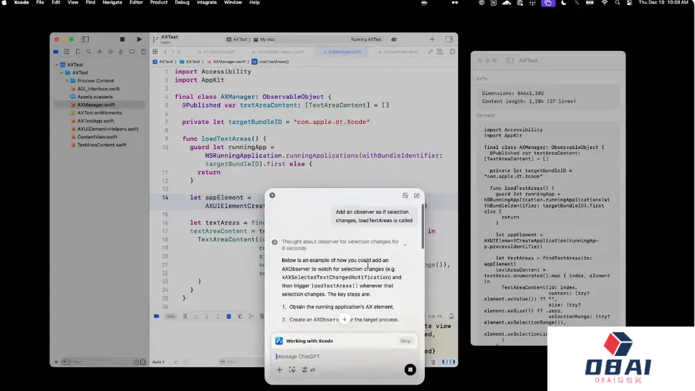Pause program execution in the debug bar
695x391 pixels.
(x=185, y=316)
